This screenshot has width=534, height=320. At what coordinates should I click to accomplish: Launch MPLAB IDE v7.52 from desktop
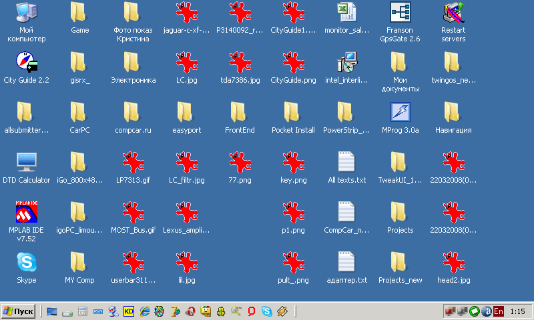point(26,212)
